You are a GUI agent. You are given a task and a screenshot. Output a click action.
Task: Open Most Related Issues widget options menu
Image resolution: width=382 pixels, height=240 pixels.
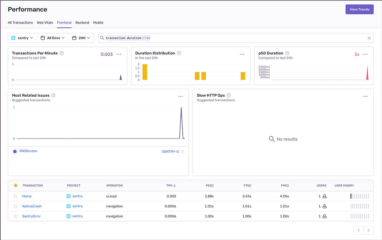coord(180,96)
